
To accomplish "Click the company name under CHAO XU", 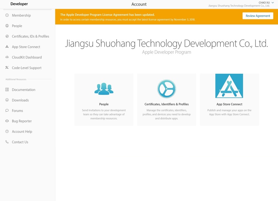I will (239, 6).
